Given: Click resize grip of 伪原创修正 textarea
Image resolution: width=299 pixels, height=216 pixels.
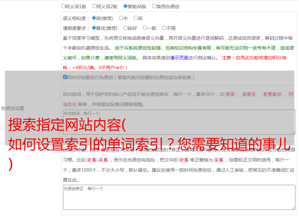Looking at the screenshot, I should 293,208.
